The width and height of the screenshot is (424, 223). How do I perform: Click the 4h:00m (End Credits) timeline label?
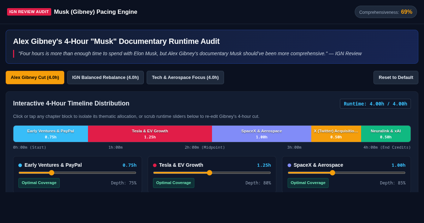click(x=387, y=148)
